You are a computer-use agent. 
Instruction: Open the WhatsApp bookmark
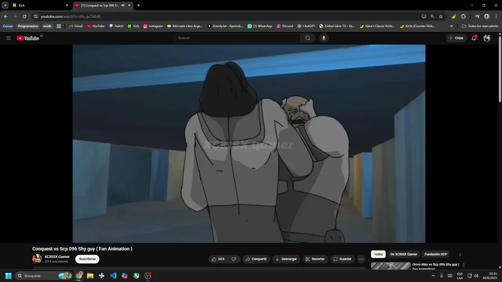(x=260, y=26)
